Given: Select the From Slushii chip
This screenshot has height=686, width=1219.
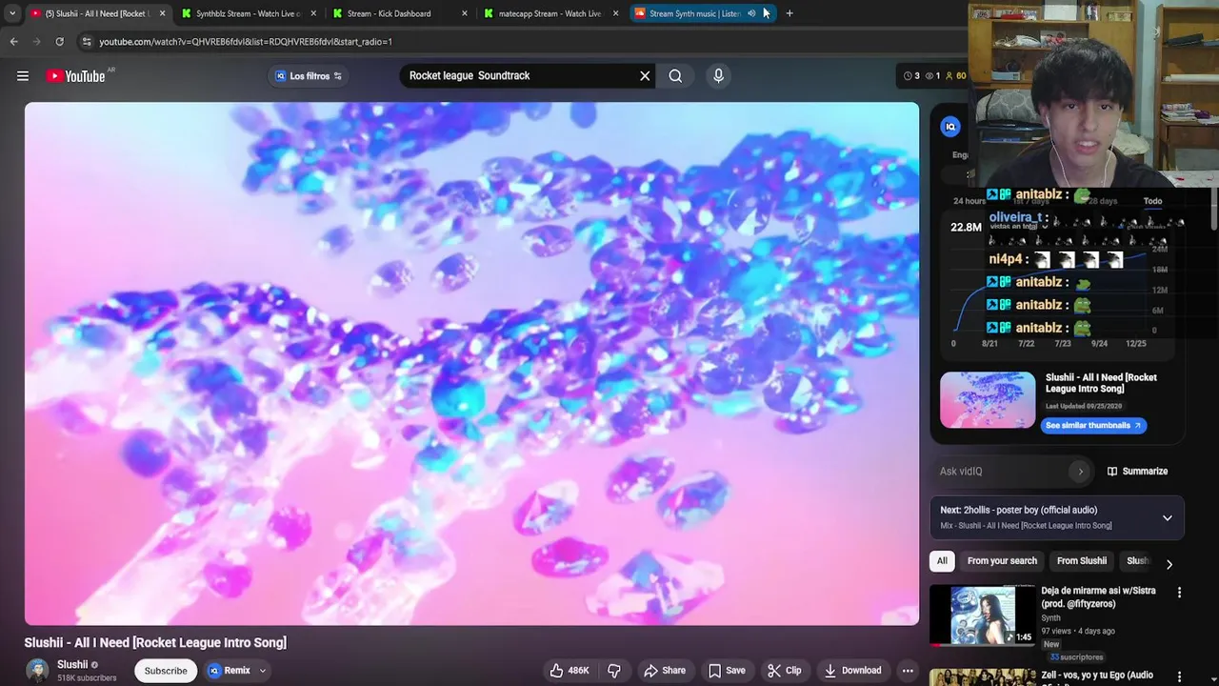Looking at the screenshot, I should pos(1082,561).
